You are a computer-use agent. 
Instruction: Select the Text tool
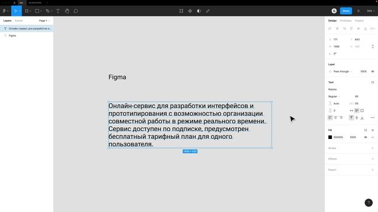(x=58, y=11)
